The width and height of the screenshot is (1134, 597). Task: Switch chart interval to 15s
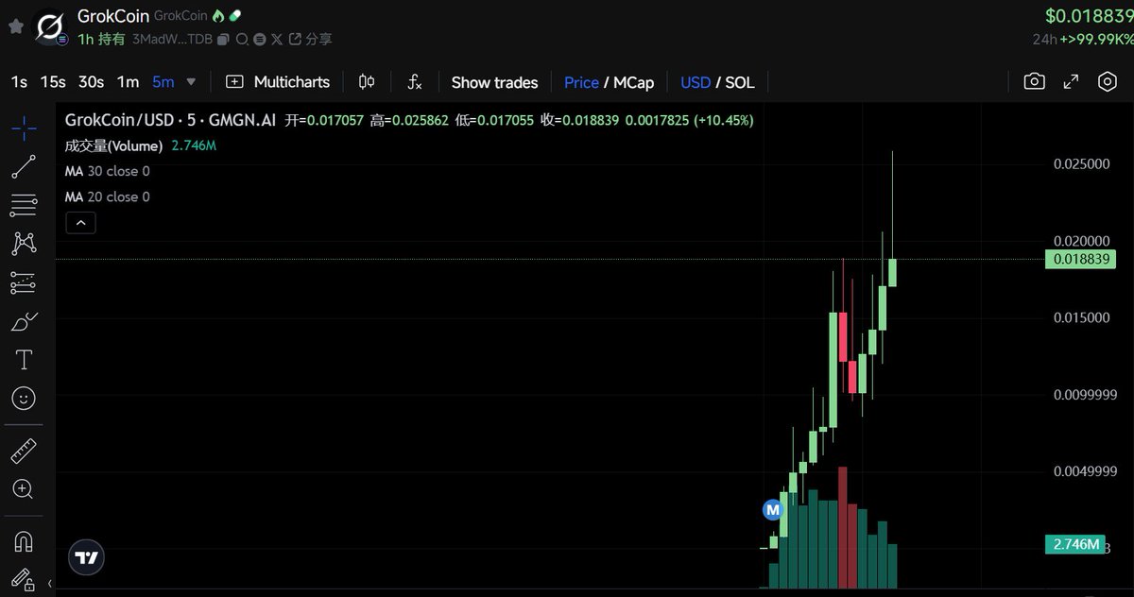coord(53,82)
